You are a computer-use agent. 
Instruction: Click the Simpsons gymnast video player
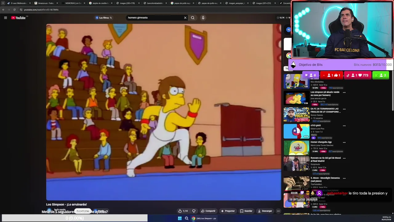point(163,112)
